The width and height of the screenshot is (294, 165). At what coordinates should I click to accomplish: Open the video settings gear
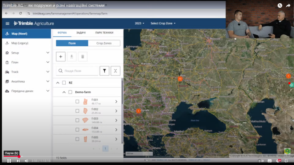pyautogui.click(x=278, y=161)
